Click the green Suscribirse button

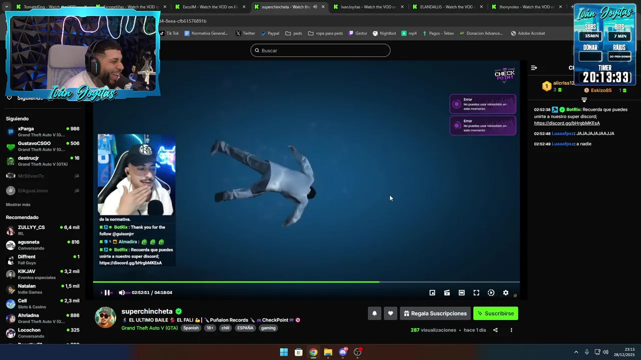(x=496, y=313)
